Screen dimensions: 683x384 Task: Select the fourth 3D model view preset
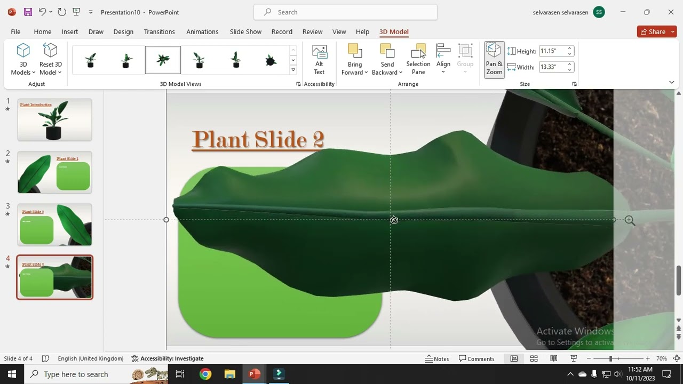pyautogui.click(x=199, y=60)
